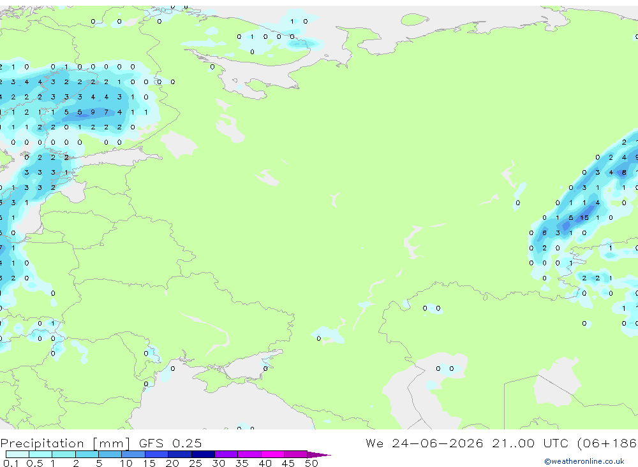The width and height of the screenshot is (638, 467).
Task: Pick the 1–2 mm legend color swatch
Action: click(63, 454)
